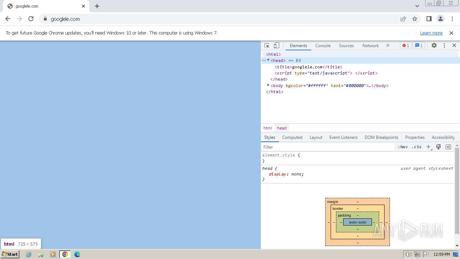Open the Chrome profile avatar
Image resolution: width=460 pixels, height=259 pixels.
tap(441, 19)
